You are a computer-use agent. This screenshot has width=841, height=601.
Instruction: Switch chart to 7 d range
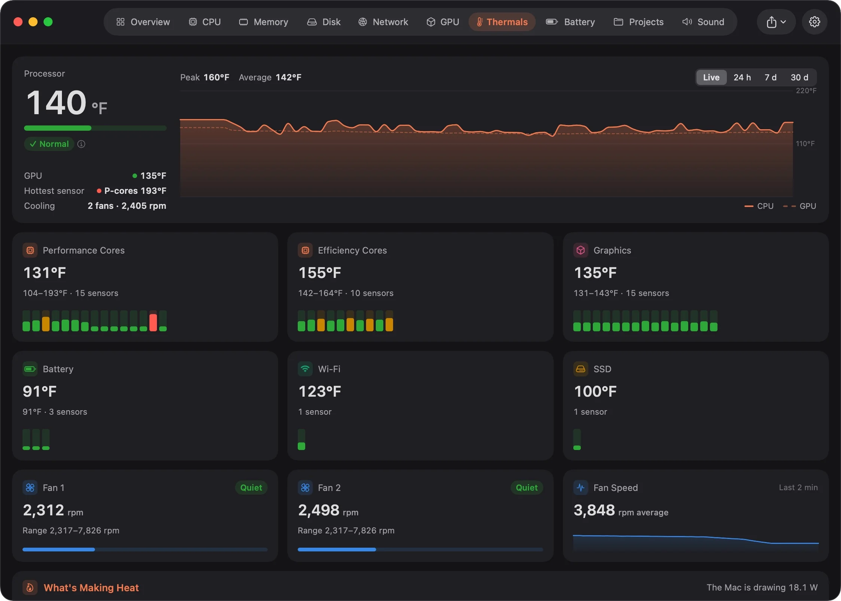(770, 77)
